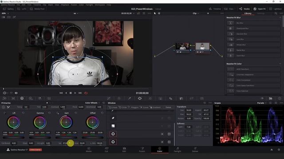Toggle the Lightbox view
This screenshot has width=284, height=159.
click(x=275, y=9)
